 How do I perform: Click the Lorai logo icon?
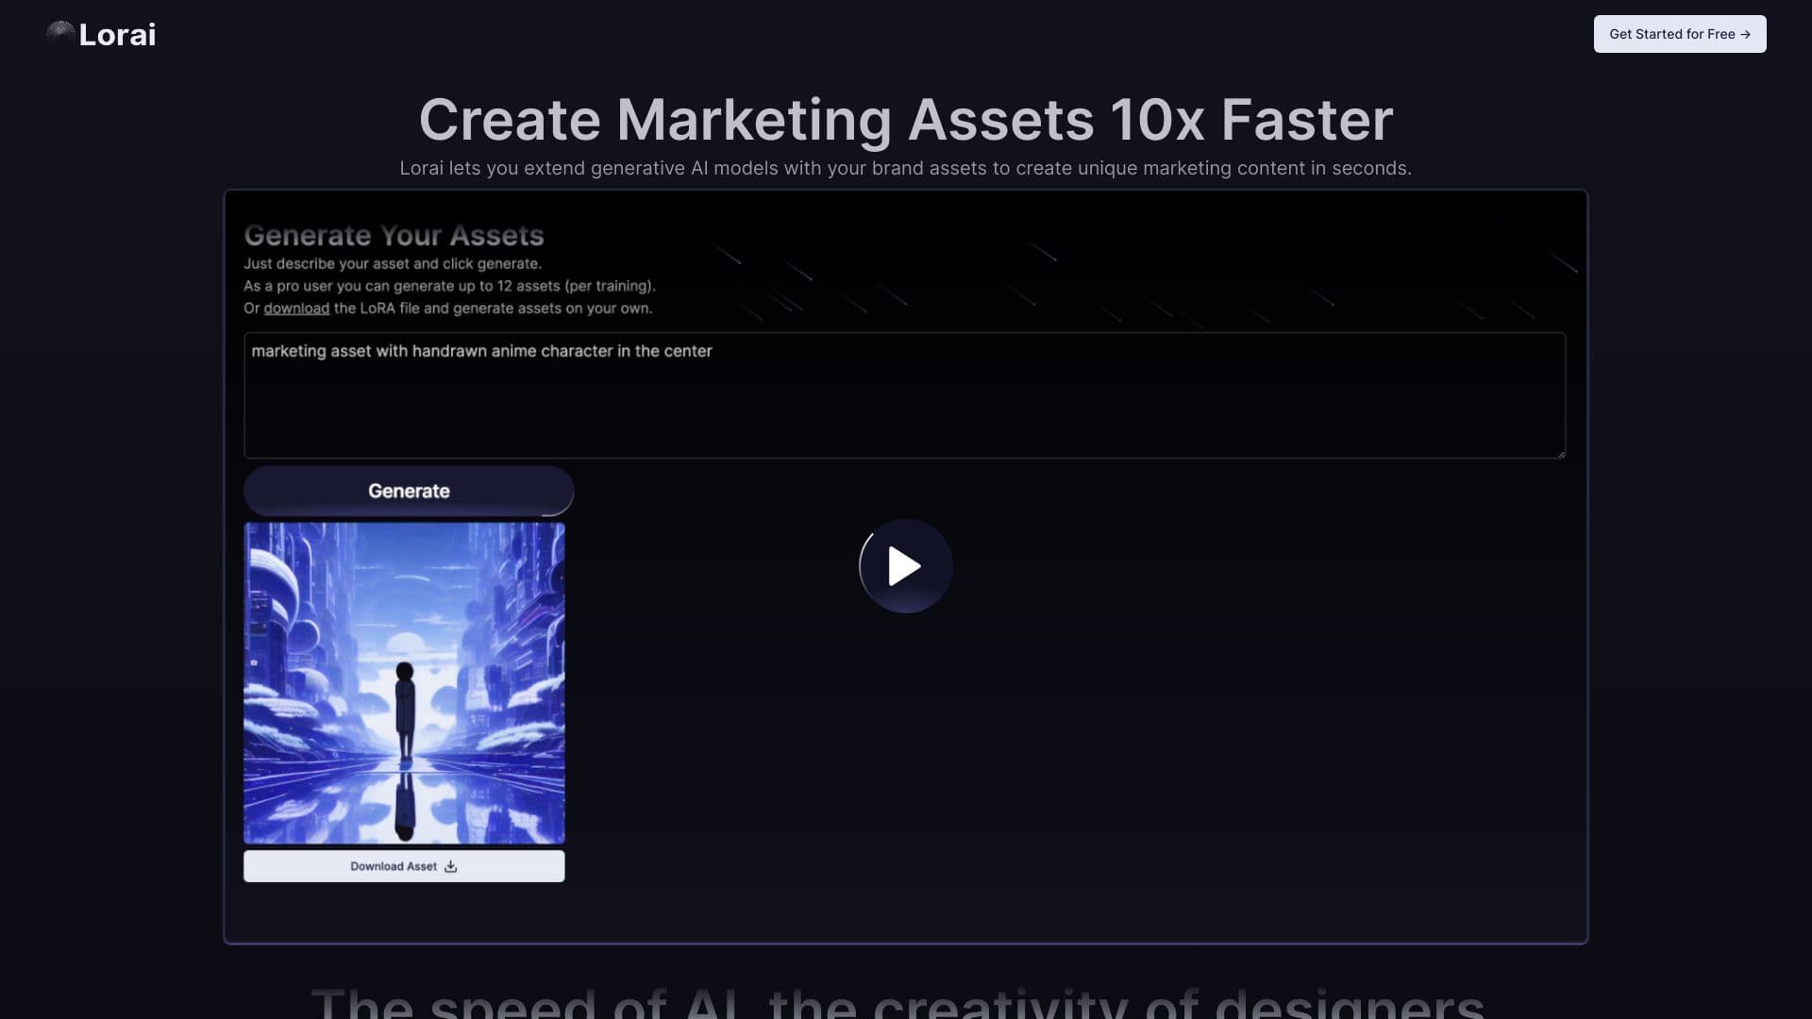tap(60, 32)
